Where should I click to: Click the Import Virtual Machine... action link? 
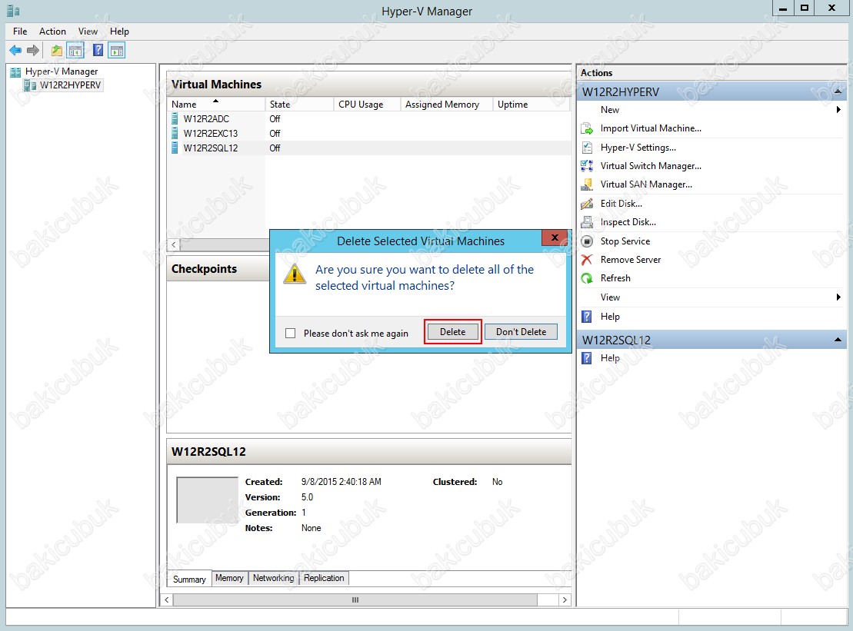651,129
